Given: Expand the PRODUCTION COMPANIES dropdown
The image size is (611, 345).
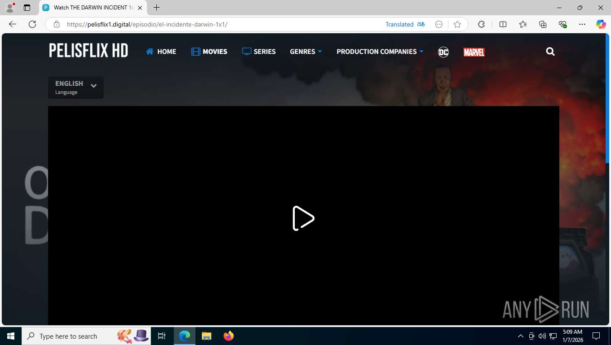Looking at the screenshot, I should pyautogui.click(x=380, y=52).
